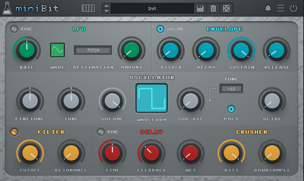Screen dimensions: 304x181
Task: Change the square waveform display
Action: [x=152, y=98]
